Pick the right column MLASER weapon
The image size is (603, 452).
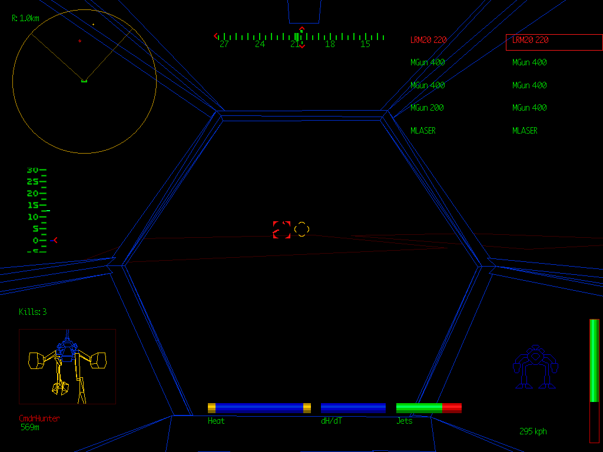[x=525, y=131]
